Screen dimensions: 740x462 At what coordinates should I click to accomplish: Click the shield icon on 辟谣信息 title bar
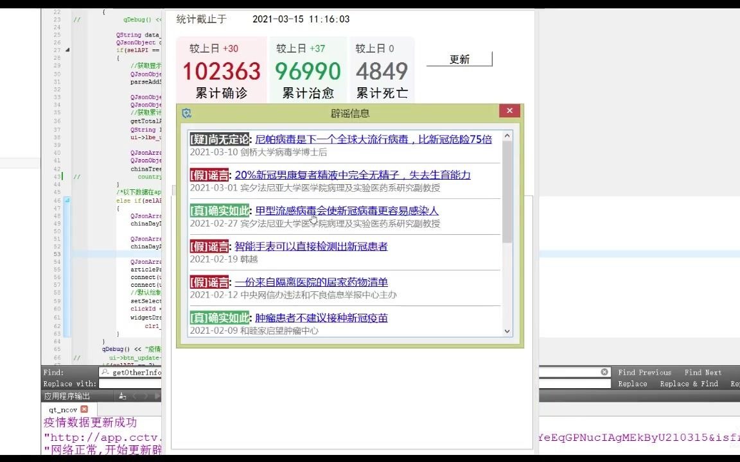click(186, 112)
